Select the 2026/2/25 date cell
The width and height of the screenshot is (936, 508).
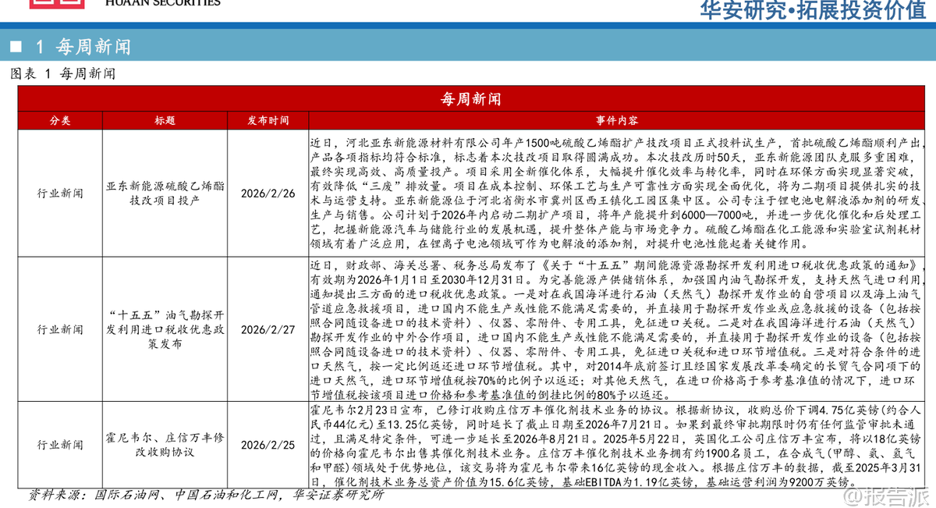[268, 445]
